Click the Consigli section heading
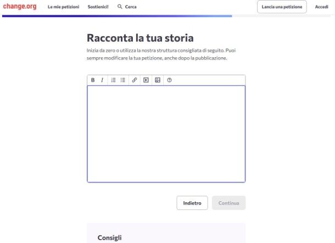335x243 pixels. tap(109, 238)
